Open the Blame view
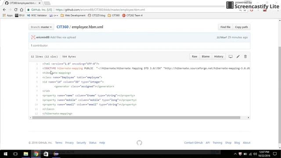Viewport: 281px width, 158px height. (205, 57)
